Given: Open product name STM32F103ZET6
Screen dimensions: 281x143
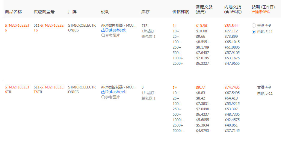Looking at the screenshot, I should click(x=17, y=28).
